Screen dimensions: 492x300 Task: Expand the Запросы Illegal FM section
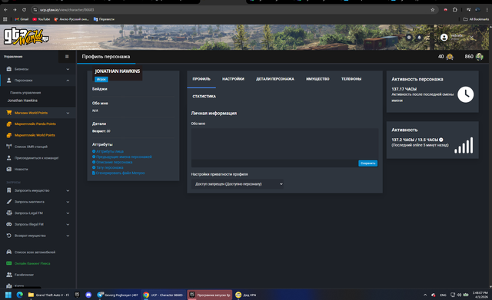point(68,224)
